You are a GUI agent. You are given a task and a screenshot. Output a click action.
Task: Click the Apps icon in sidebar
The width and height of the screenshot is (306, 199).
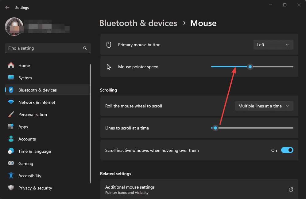click(11, 127)
